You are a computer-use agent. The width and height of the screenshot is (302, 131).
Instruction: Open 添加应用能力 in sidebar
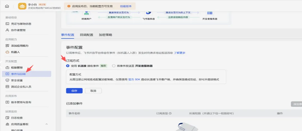point(20,46)
